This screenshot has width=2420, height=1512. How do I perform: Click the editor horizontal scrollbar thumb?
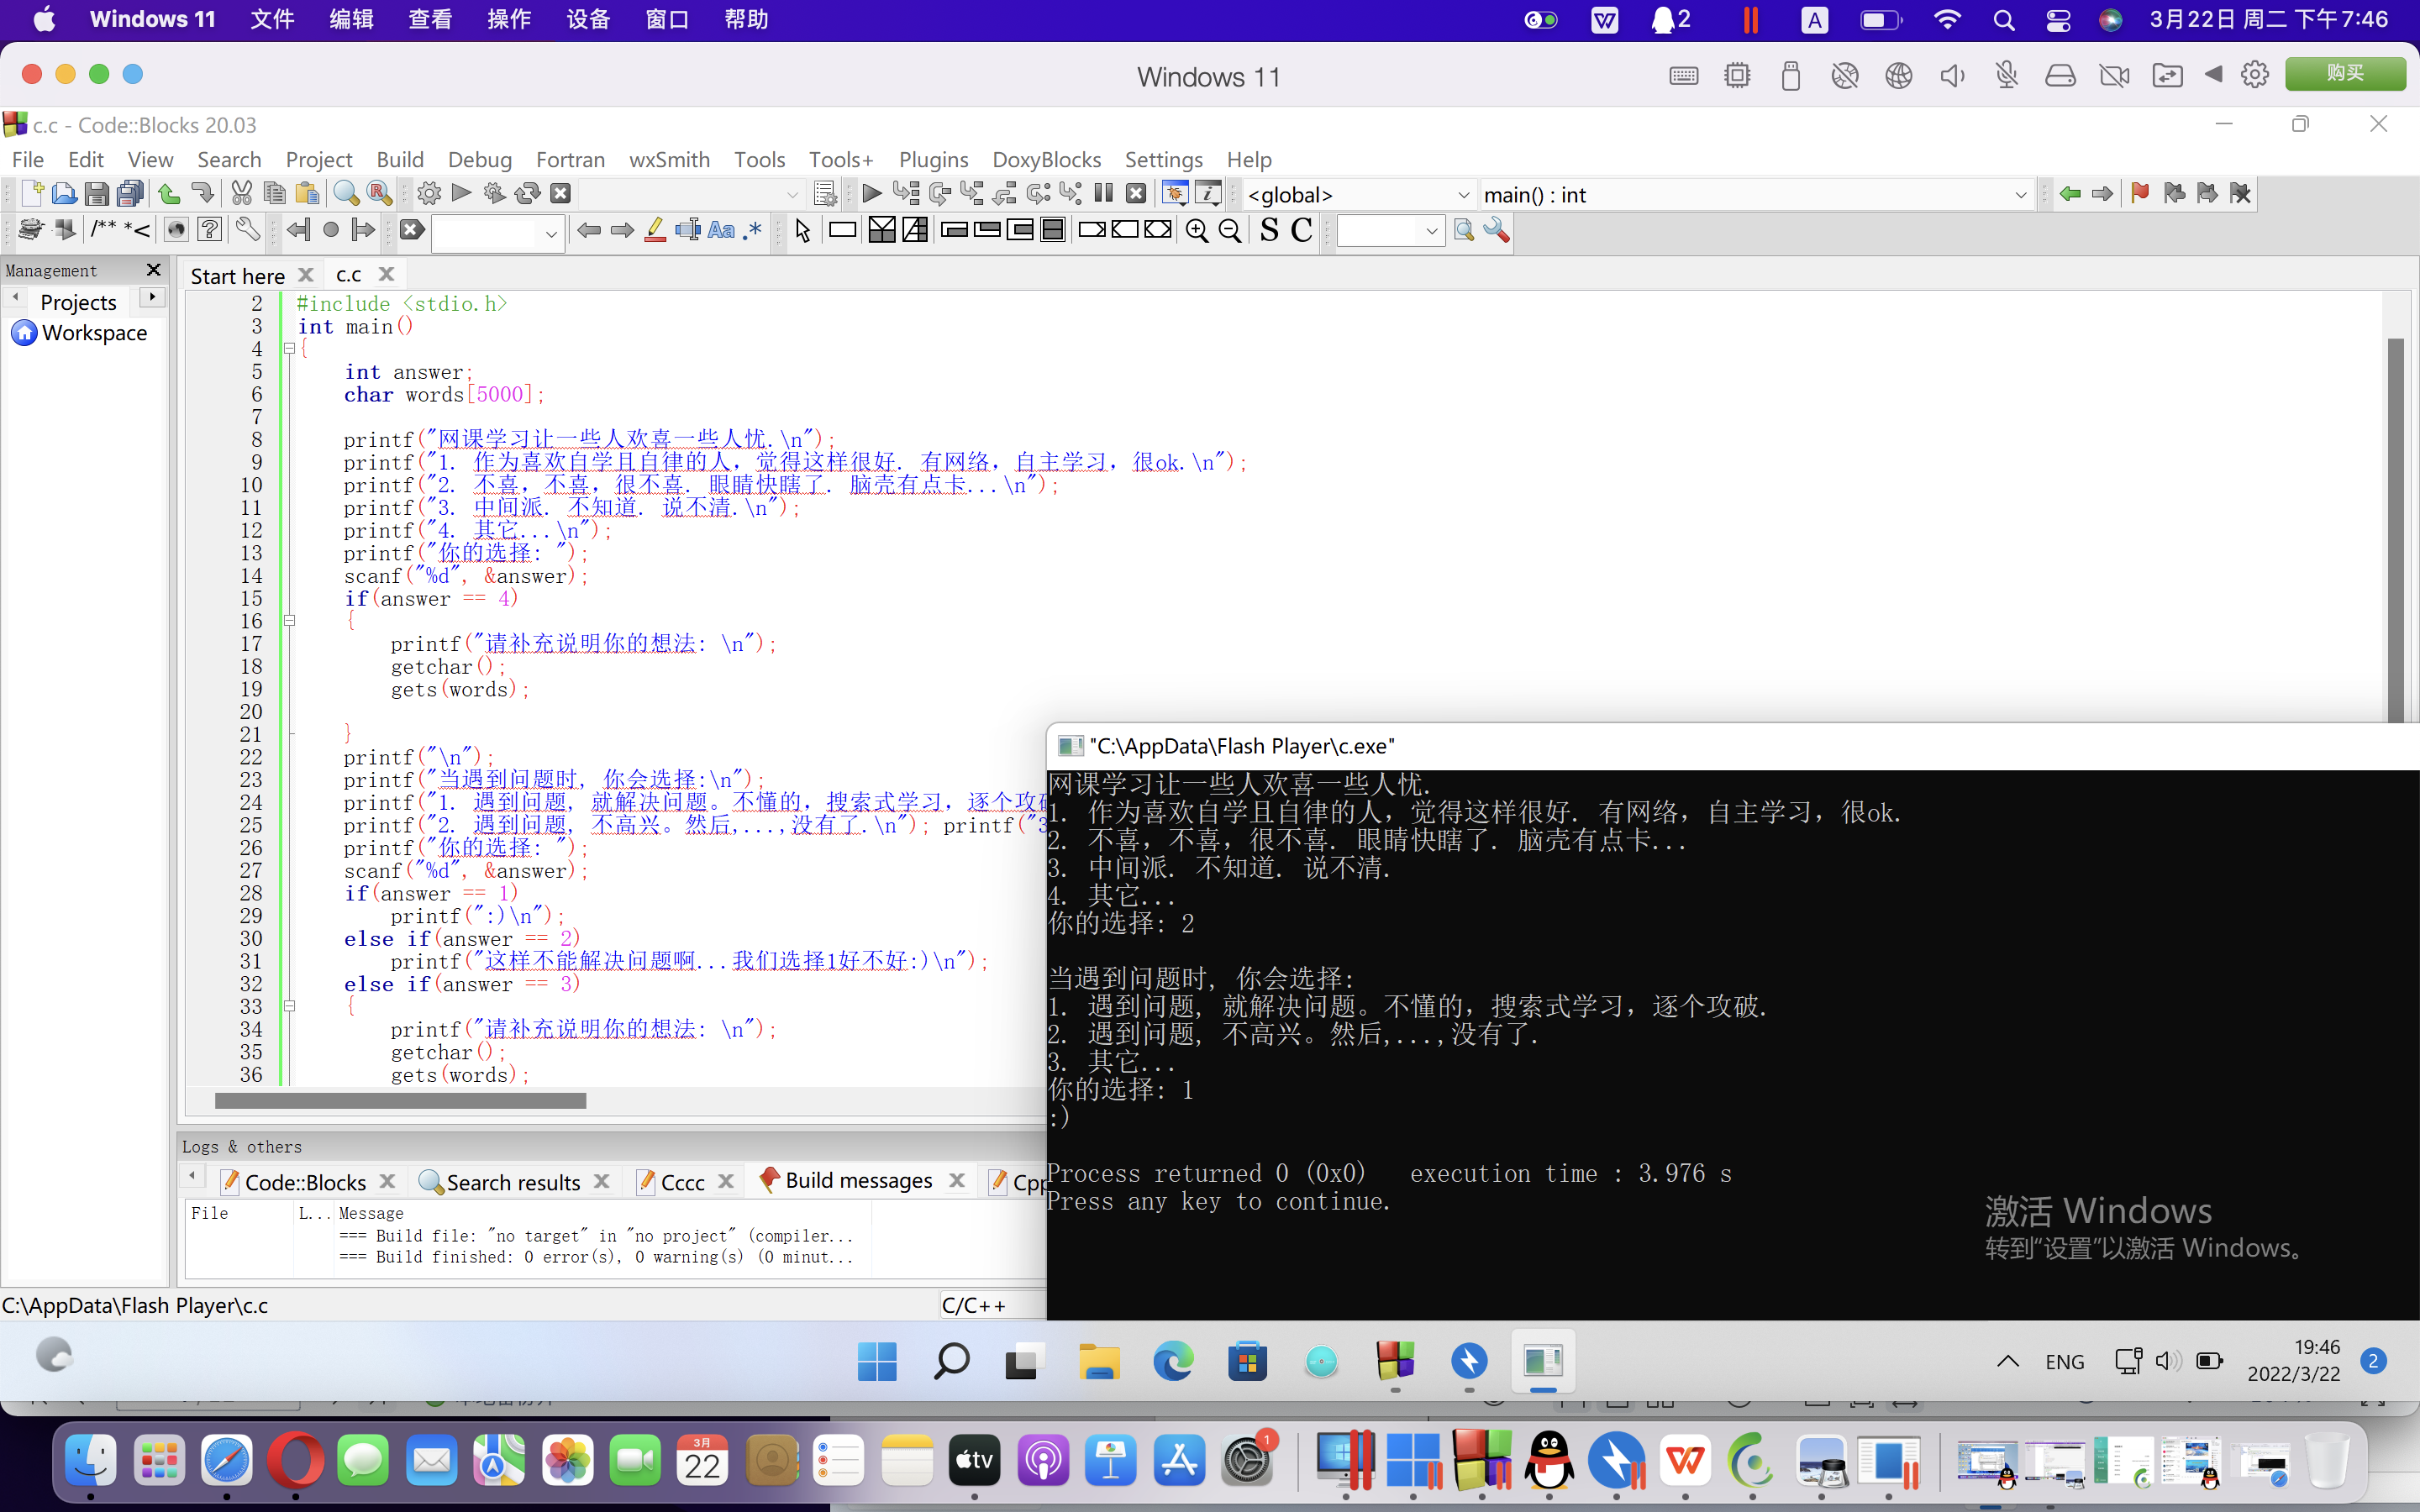click(400, 1101)
